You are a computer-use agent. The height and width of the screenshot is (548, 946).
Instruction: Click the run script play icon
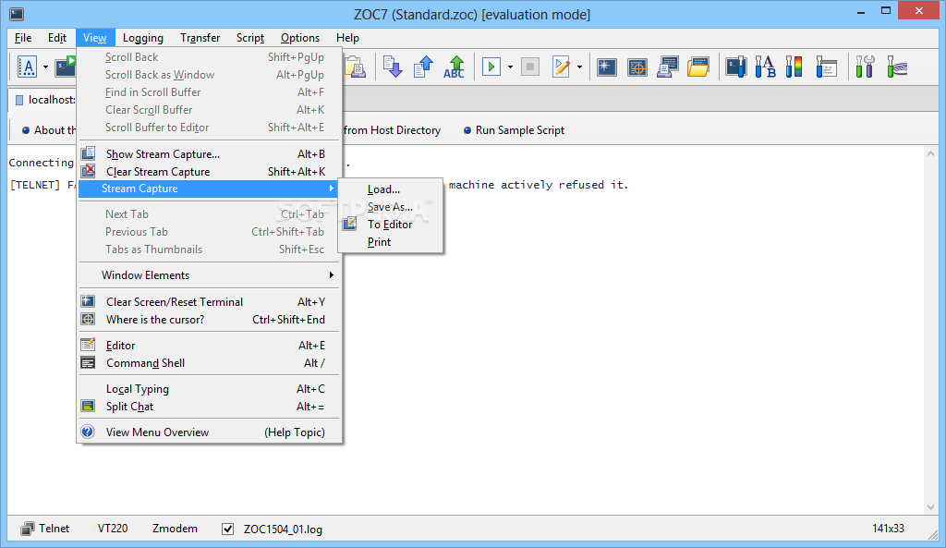(491, 67)
